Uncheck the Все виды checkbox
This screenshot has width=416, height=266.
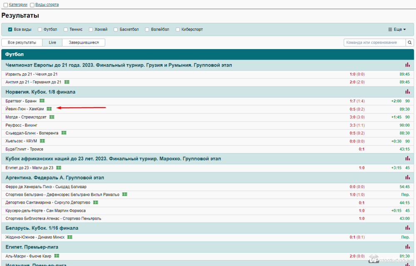tap(10, 30)
